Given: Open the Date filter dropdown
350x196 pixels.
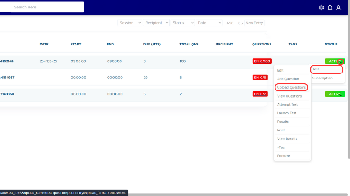Looking at the screenshot, I should [209, 23].
